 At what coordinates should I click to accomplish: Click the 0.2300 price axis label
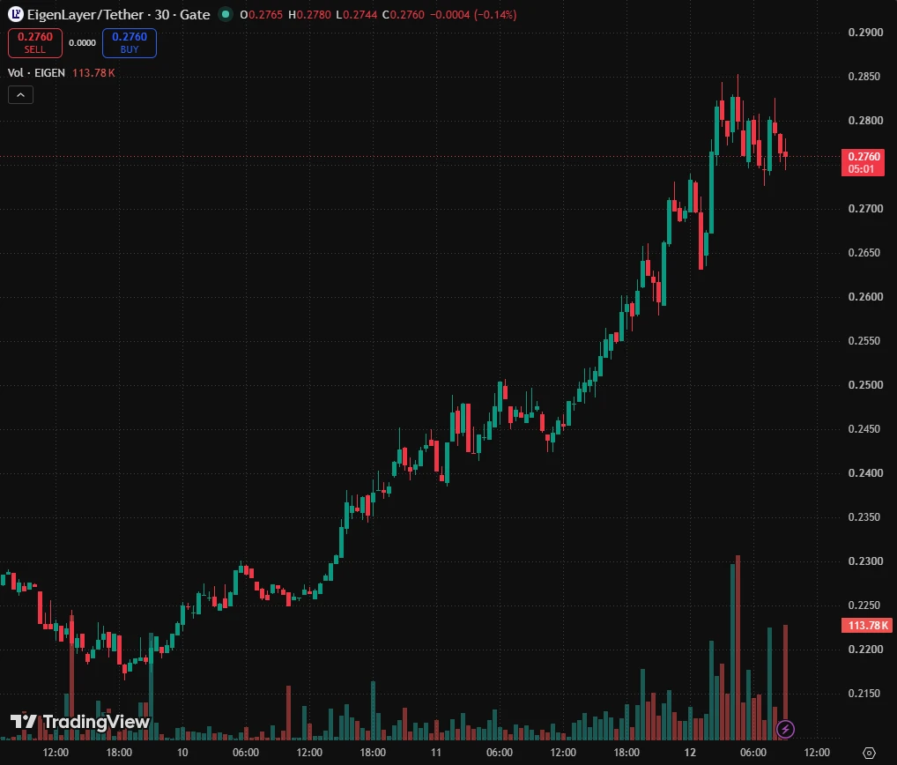tap(865, 561)
